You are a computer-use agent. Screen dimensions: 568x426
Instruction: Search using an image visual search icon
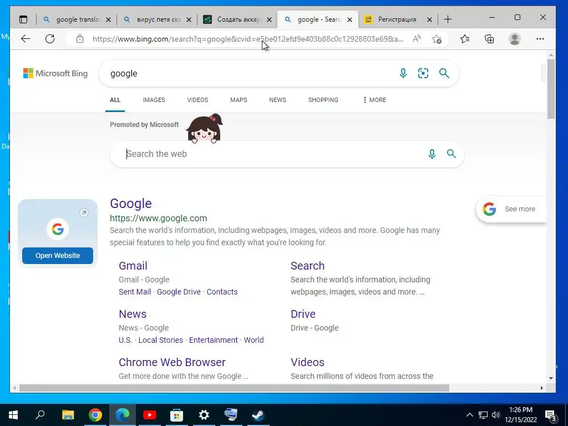pyautogui.click(x=423, y=73)
